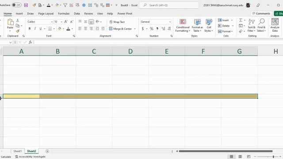Click the Clear eraser icon in Editing
Image resolution: width=283 pixels, height=159 pixels.
click(241, 31)
